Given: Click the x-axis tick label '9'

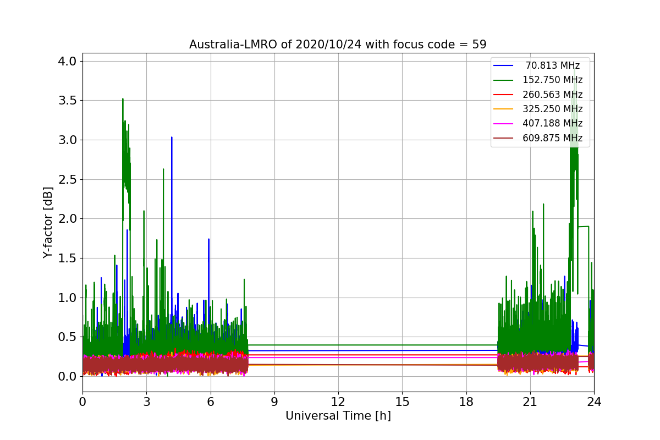Looking at the screenshot, I should 274,402.
